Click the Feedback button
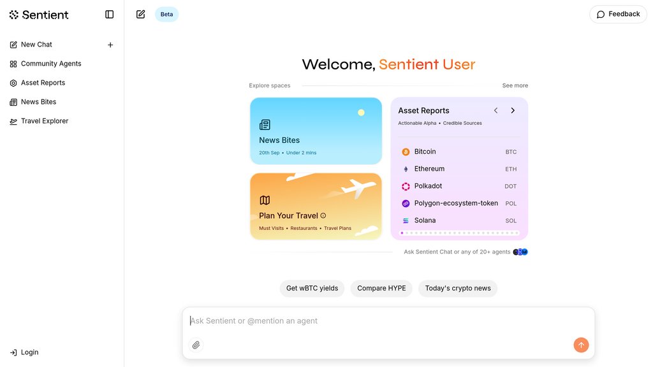This screenshot has height=367, width=653. 618,14
